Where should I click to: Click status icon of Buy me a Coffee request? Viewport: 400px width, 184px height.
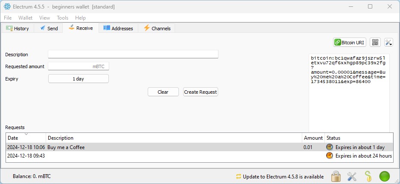[x=329, y=147]
